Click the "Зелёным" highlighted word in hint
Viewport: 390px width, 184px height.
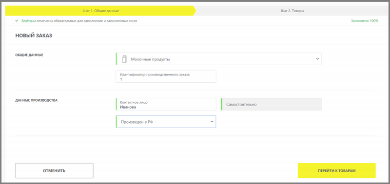pyautogui.click(x=28, y=21)
